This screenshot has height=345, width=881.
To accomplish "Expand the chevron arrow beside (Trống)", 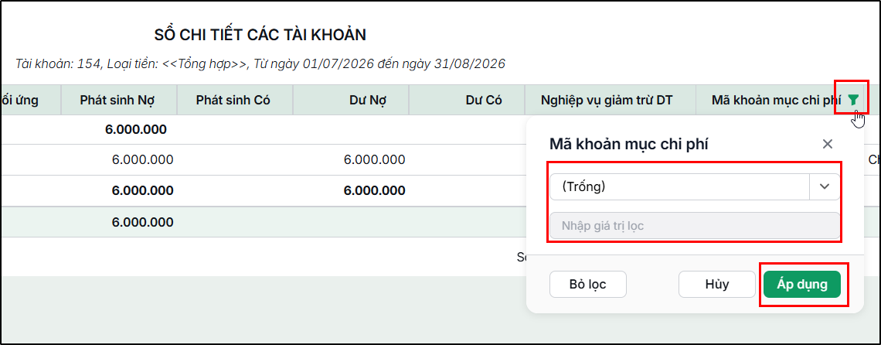I will pos(825,187).
